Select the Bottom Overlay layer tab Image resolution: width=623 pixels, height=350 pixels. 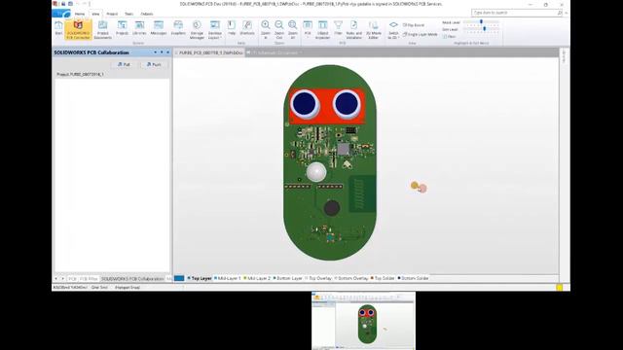point(351,279)
